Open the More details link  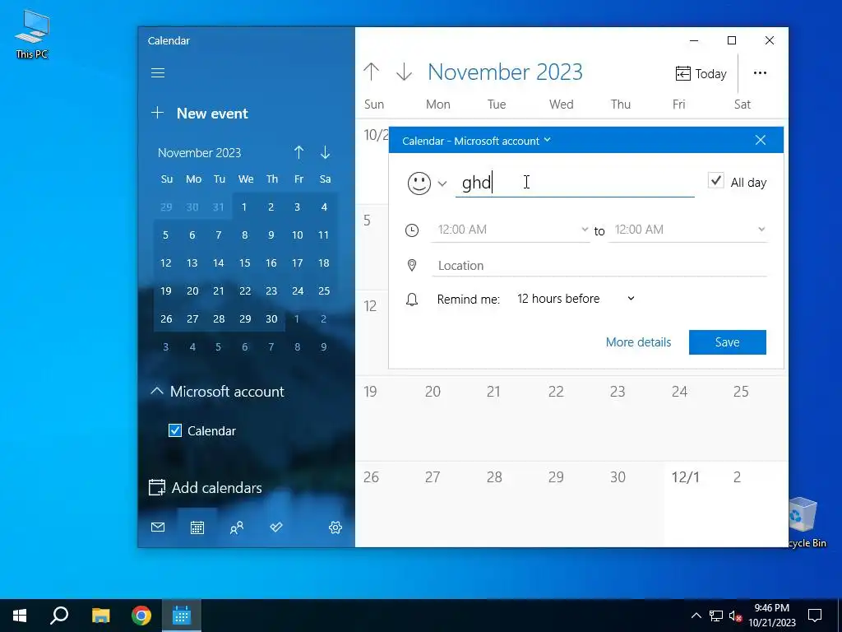[x=638, y=342]
